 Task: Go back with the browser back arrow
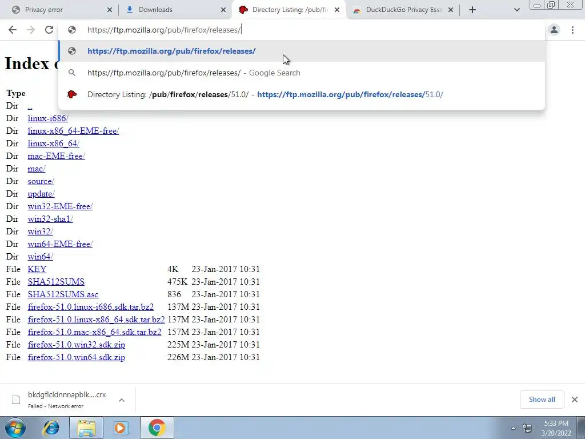tap(13, 30)
